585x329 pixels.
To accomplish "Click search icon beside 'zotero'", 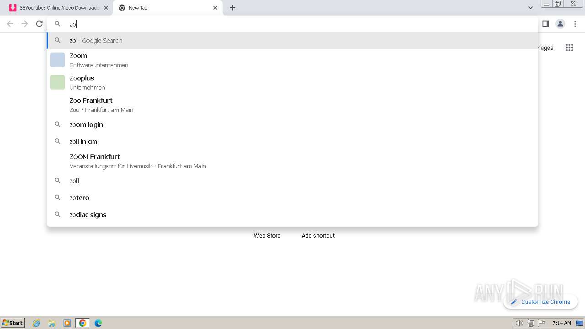I will tap(58, 197).
